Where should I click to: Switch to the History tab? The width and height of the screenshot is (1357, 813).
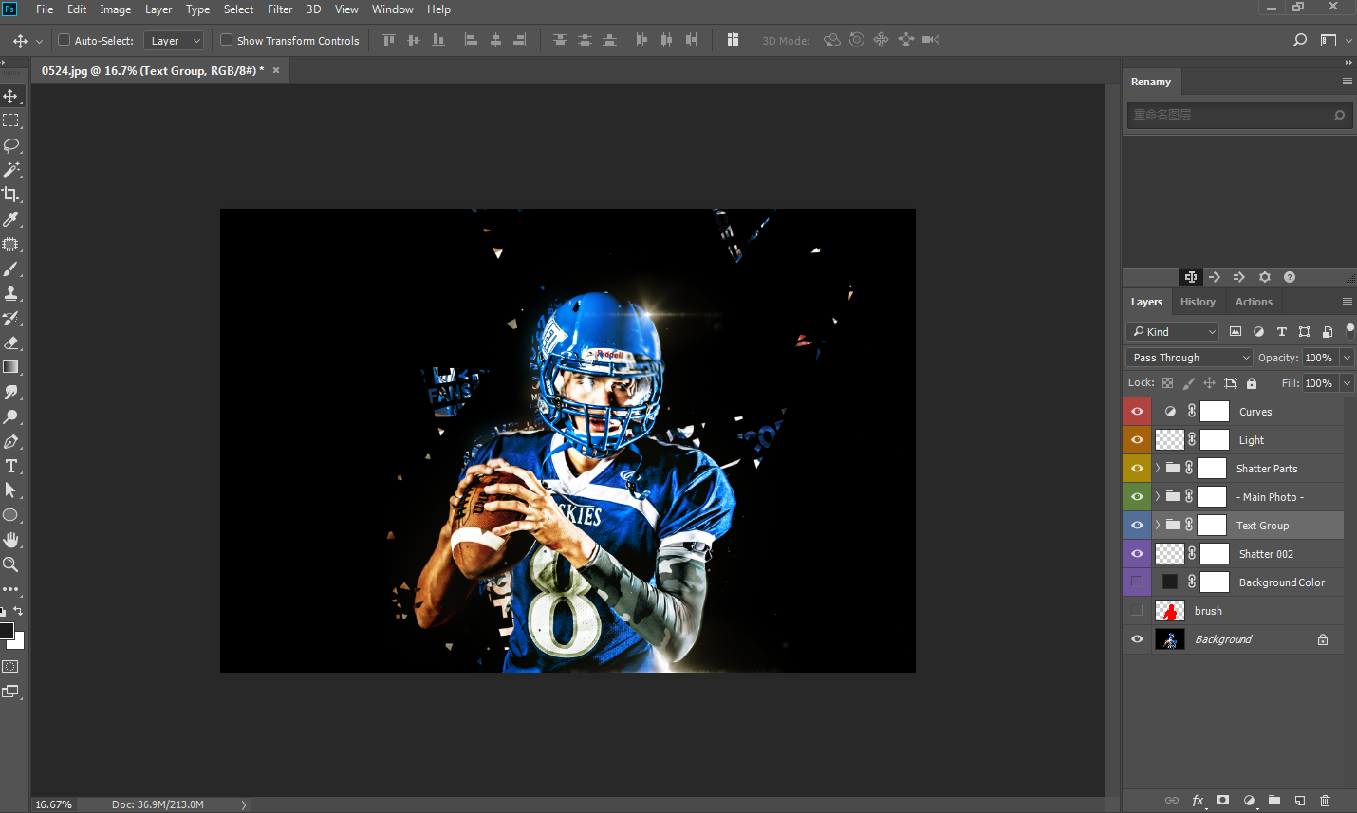click(1198, 302)
